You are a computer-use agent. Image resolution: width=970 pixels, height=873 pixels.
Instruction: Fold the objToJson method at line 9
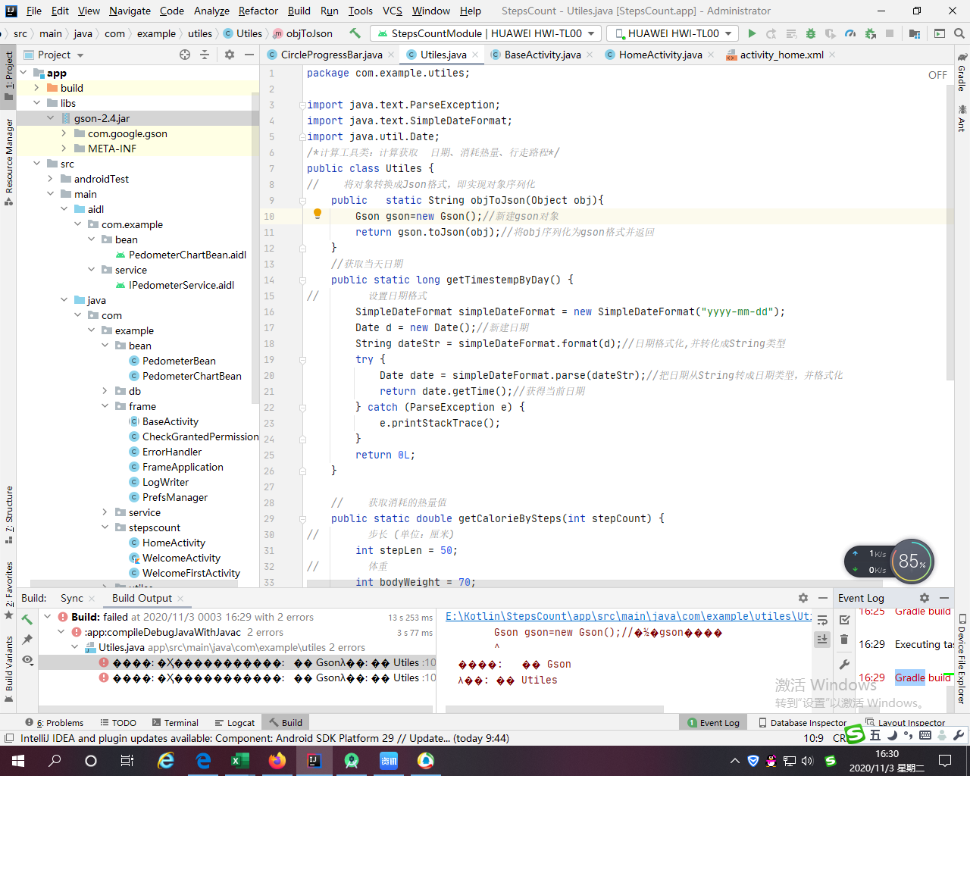pos(302,201)
